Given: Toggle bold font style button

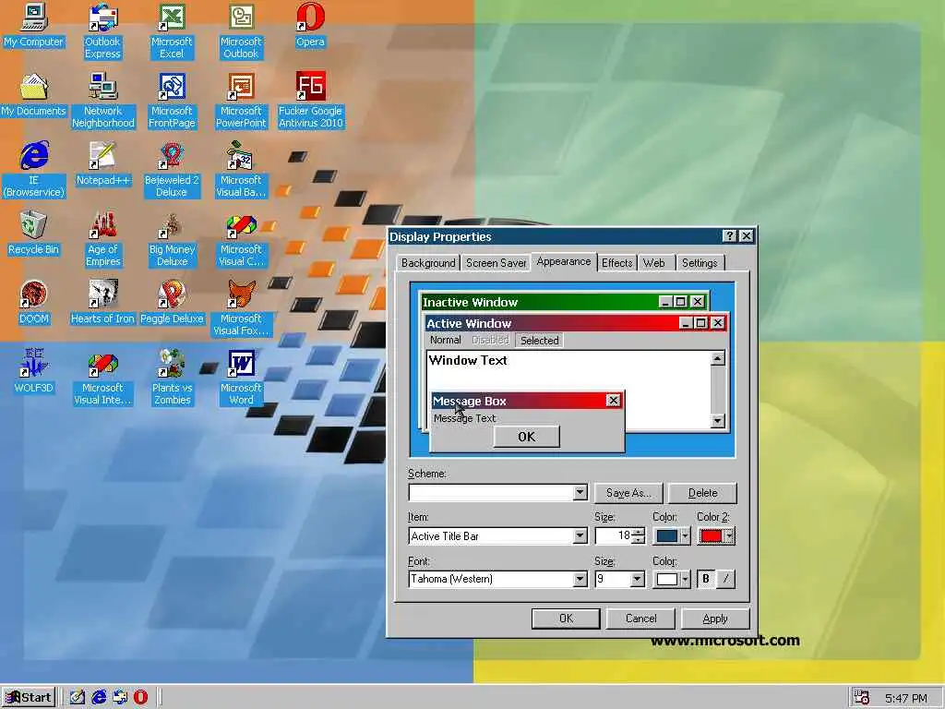Looking at the screenshot, I should click(x=706, y=580).
